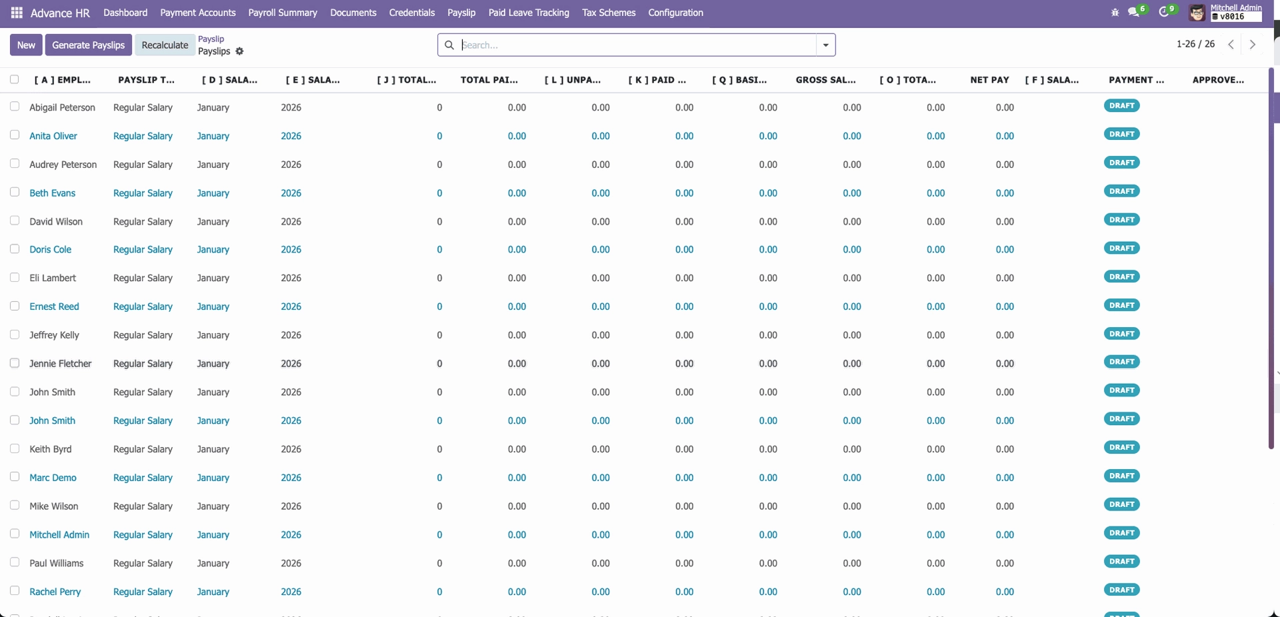
Task: Click the 1-26 / 26 pager counter
Action: tap(1195, 44)
